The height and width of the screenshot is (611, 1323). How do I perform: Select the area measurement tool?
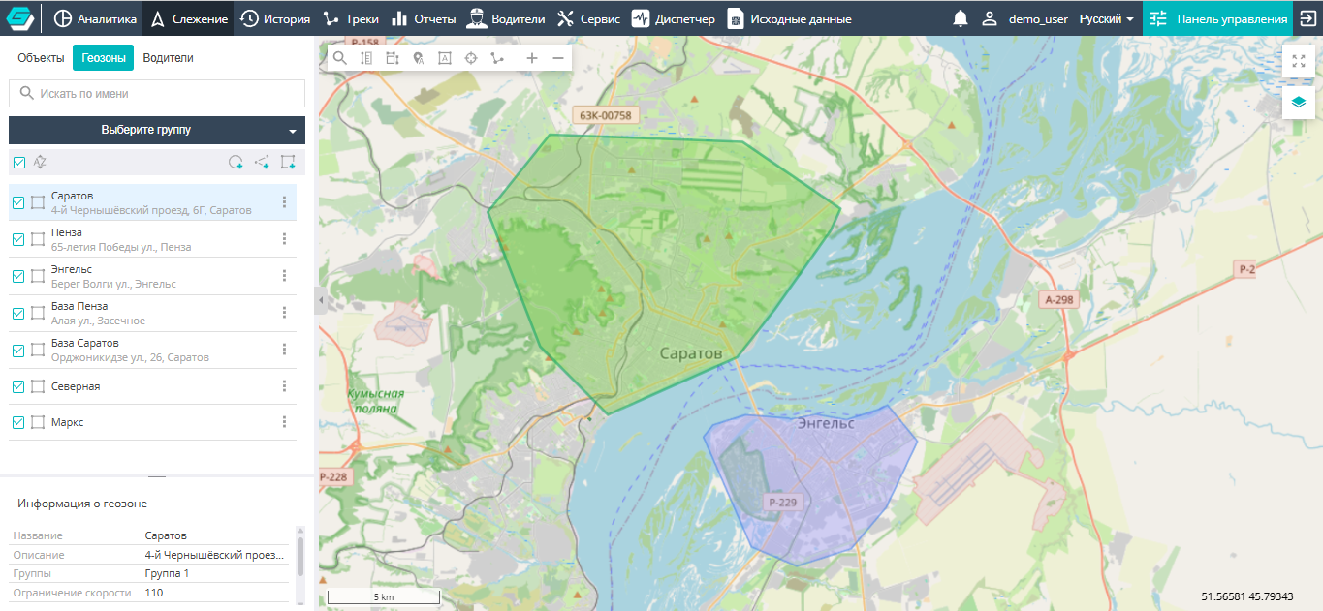(393, 58)
